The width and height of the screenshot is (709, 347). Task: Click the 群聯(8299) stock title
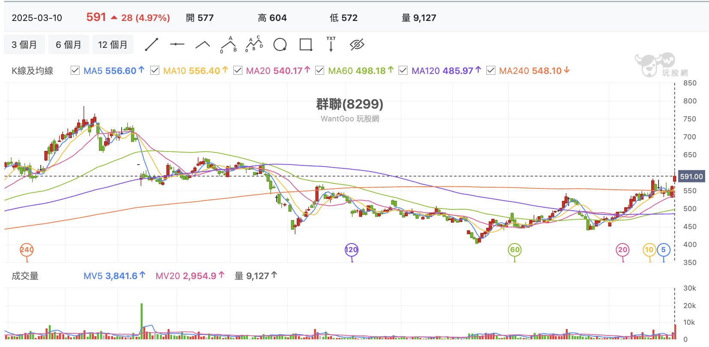pos(350,104)
